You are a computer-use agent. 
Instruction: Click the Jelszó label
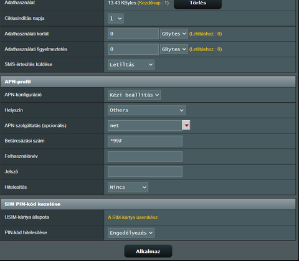pos(11,172)
